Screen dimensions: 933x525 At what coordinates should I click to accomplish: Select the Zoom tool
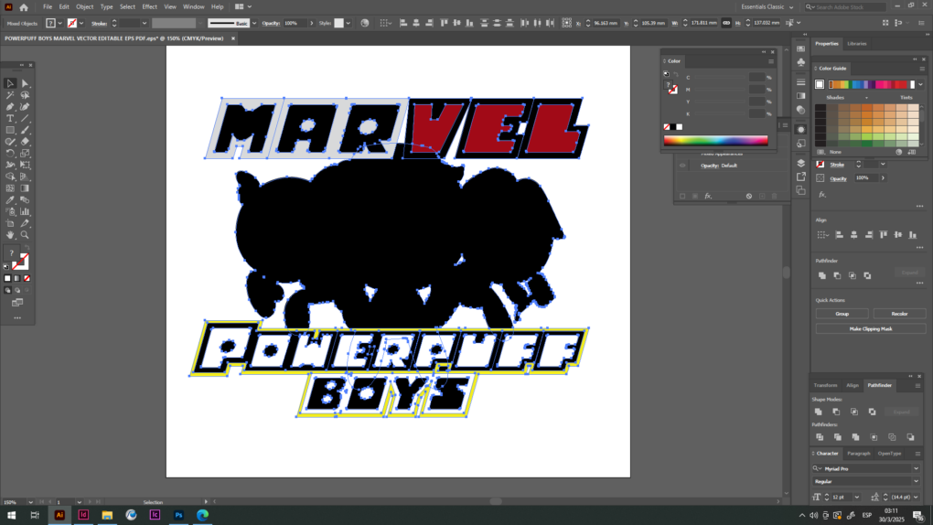tap(25, 234)
